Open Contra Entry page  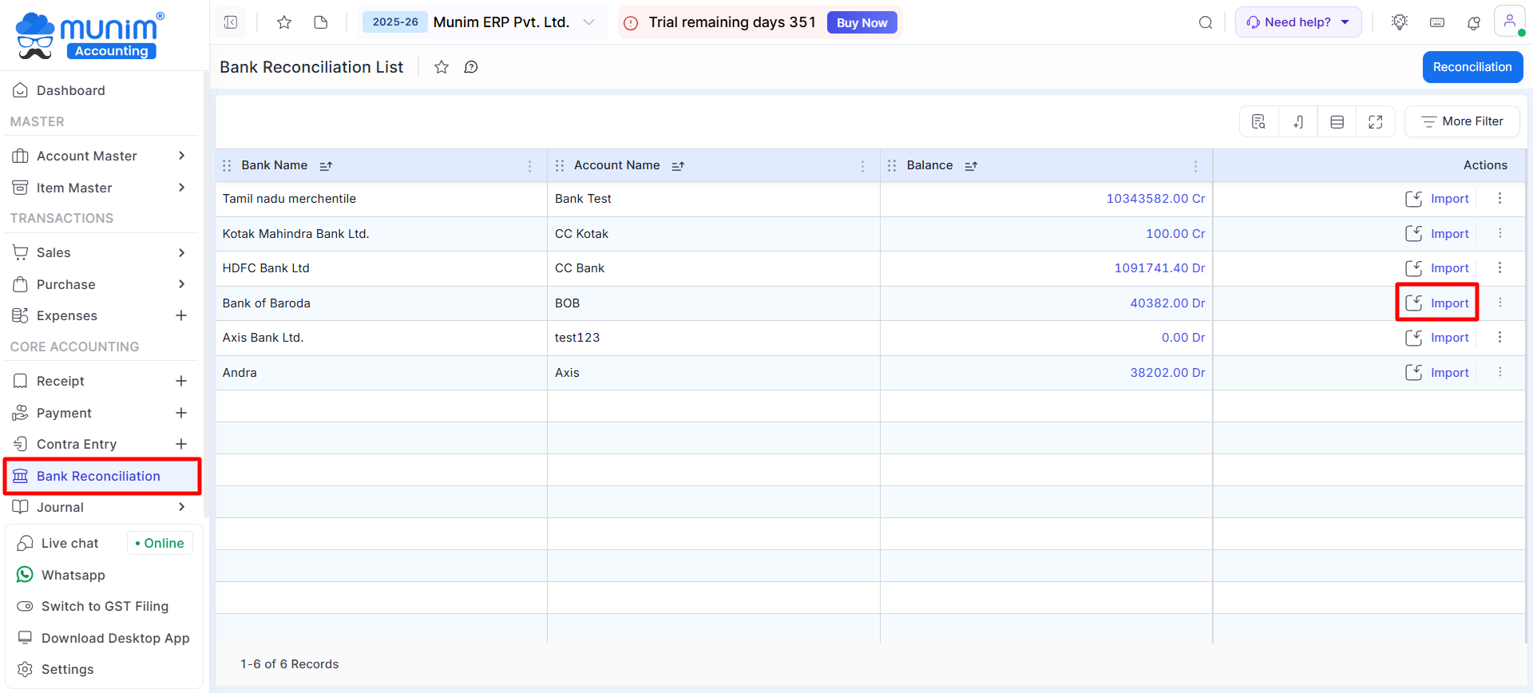pyautogui.click(x=77, y=444)
